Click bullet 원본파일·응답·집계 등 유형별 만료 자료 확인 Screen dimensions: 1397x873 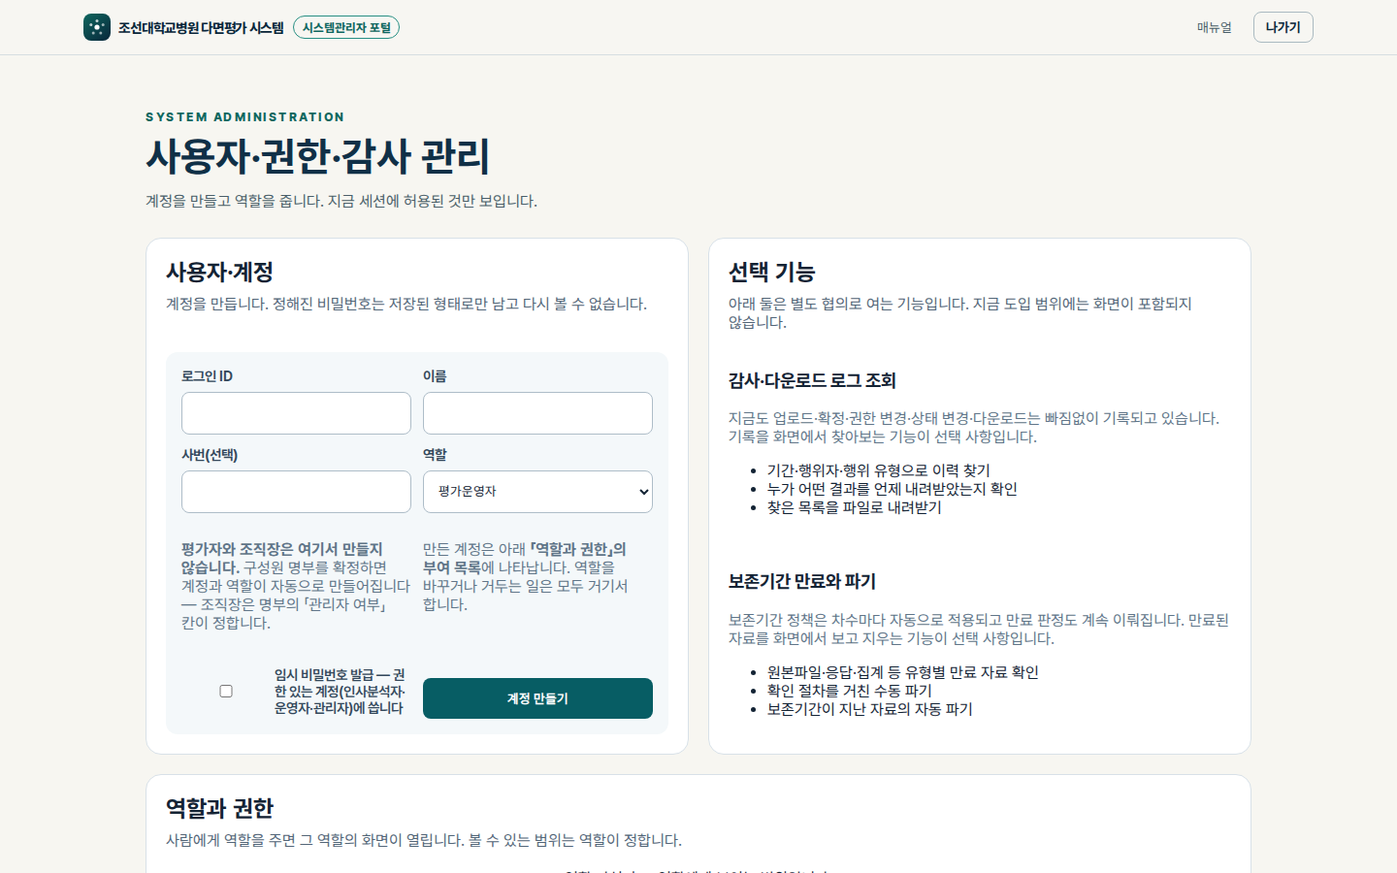pos(903,672)
